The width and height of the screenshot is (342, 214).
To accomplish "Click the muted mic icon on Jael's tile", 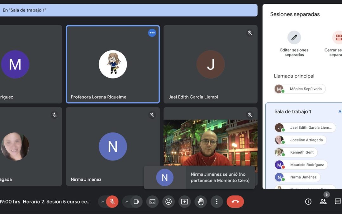I will coord(250,33).
